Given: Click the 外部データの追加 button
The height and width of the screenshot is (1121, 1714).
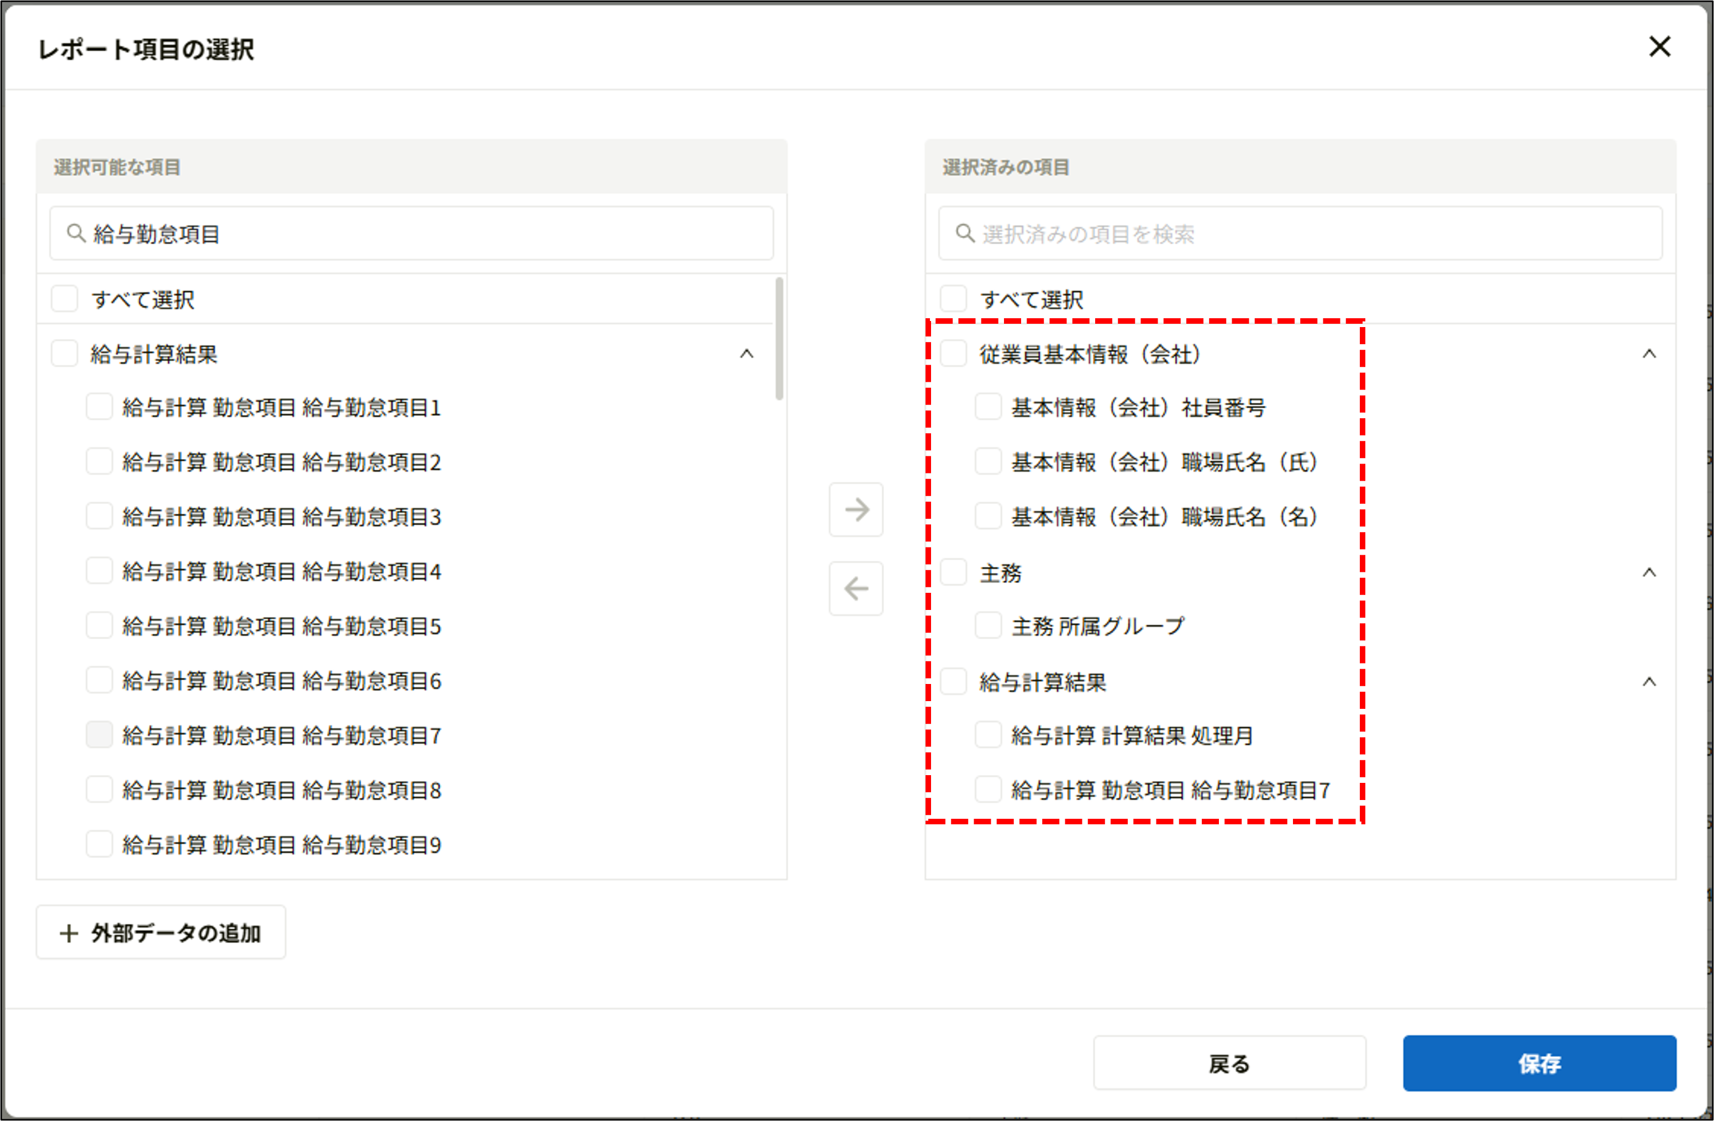Looking at the screenshot, I should pos(161,933).
